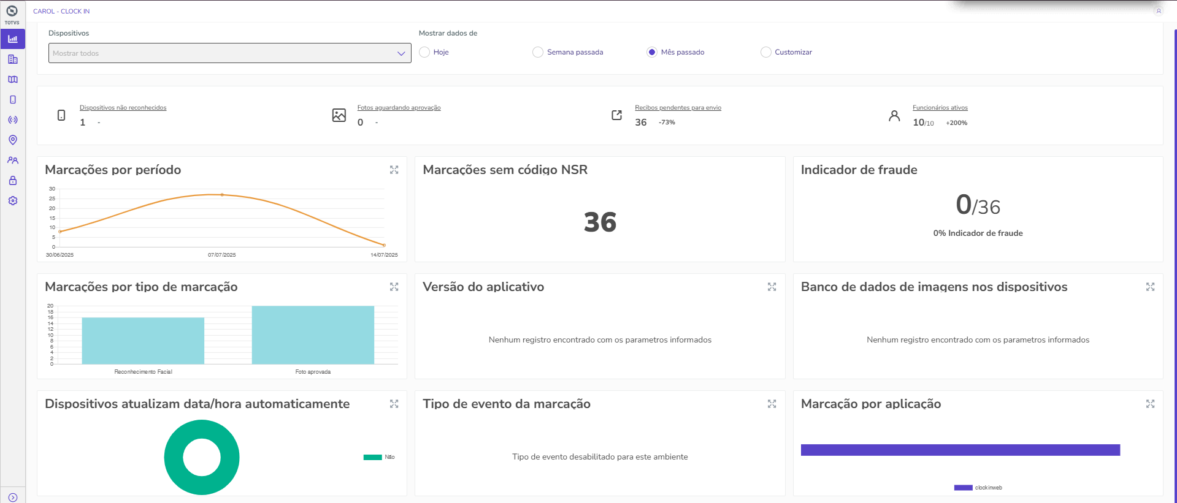Viewport: 1177px width, 503px height.
Task: Click the CAROL - CLOCK IN header title
Action: point(61,11)
